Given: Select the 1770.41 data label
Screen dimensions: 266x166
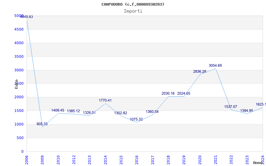Looking at the screenshot, I should pos(105,101).
